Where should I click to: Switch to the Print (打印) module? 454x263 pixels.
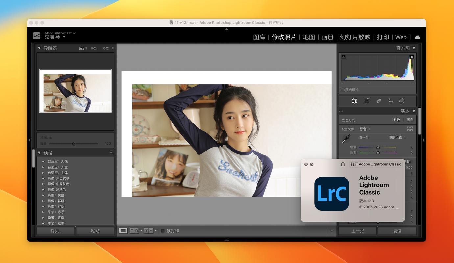[383, 37]
